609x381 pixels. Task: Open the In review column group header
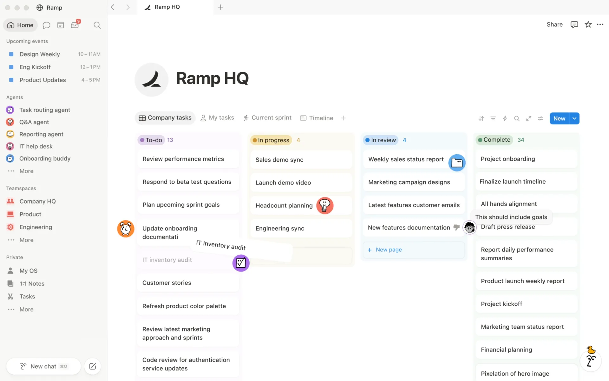coord(381,140)
